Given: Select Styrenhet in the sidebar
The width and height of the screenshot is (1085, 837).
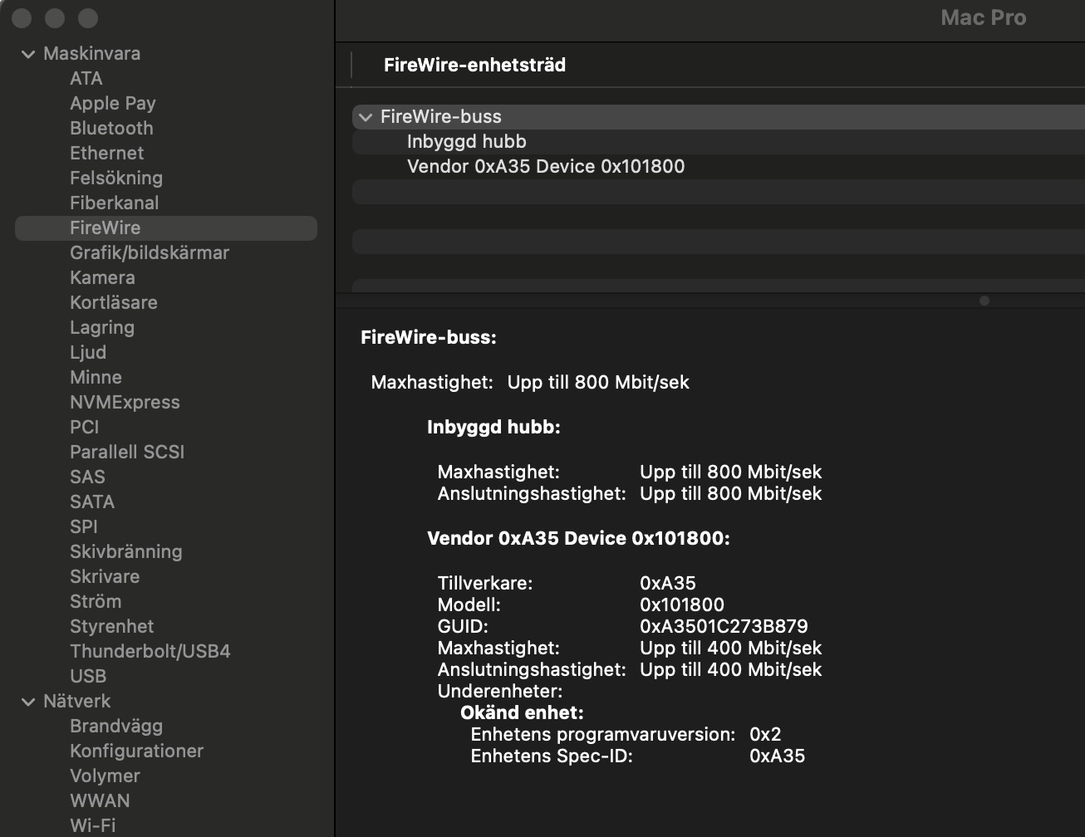Looking at the screenshot, I should click(112, 626).
